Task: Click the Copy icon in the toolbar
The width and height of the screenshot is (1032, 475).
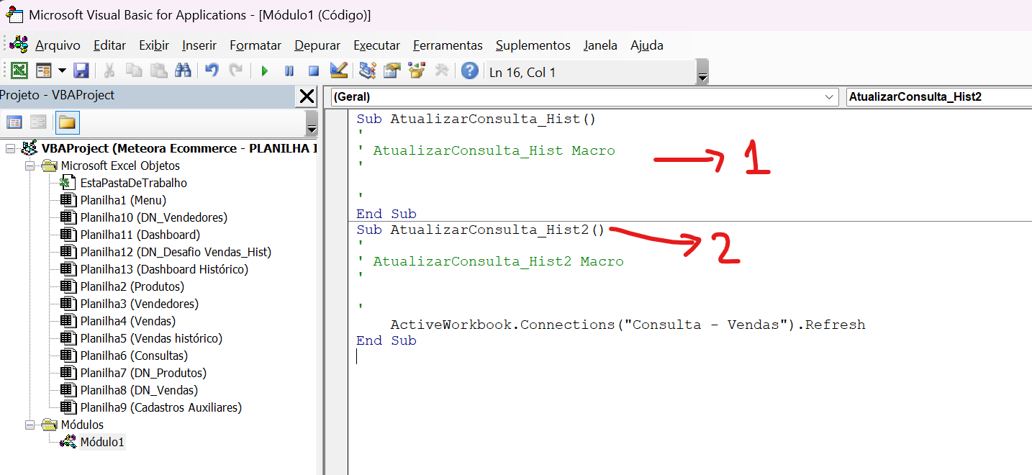Action: (134, 71)
